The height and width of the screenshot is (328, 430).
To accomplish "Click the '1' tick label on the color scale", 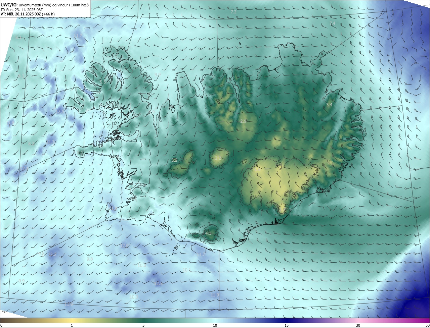I will coord(72,326).
